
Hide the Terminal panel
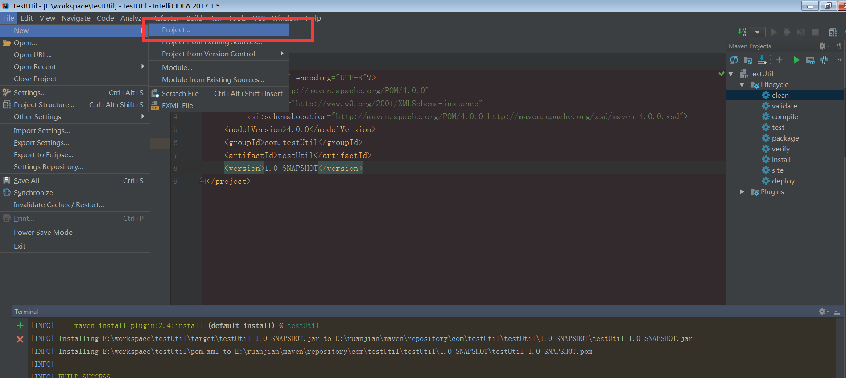pyautogui.click(x=837, y=312)
